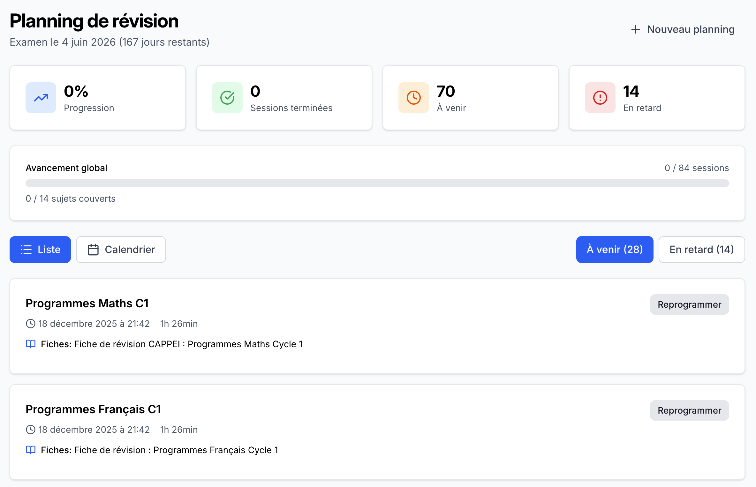Reprogrammer the Programmes Français C1 session
Viewport: 756px width, 487px height.
tap(689, 410)
